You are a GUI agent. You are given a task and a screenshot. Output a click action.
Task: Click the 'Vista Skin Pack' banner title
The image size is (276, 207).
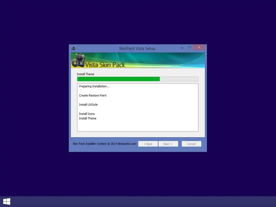[105, 65]
